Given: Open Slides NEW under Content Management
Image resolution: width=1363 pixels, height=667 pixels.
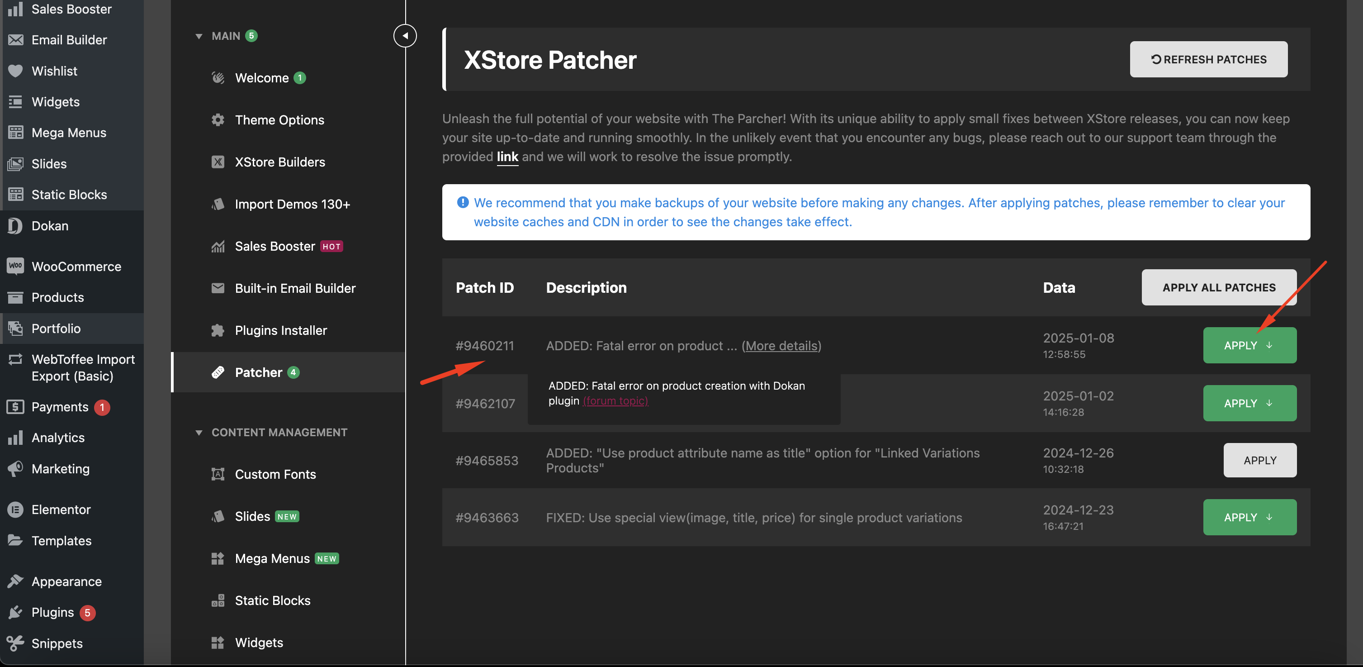Looking at the screenshot, I should pos(289,516).
